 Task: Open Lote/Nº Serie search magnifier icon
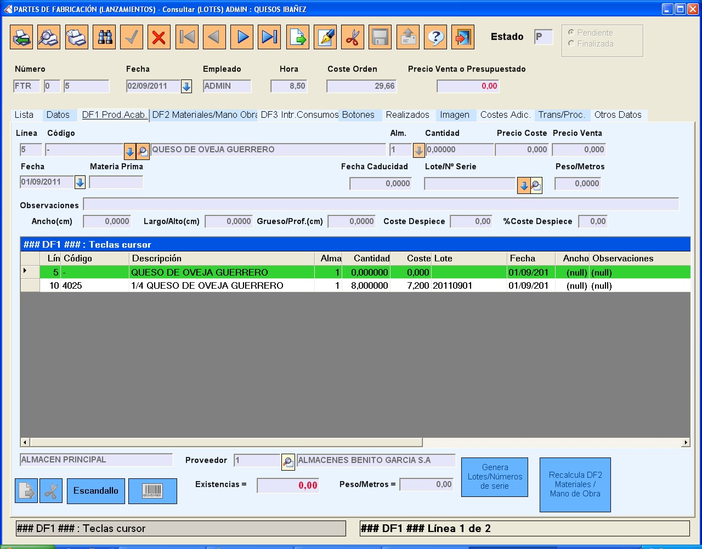click(x=536, y=186)
